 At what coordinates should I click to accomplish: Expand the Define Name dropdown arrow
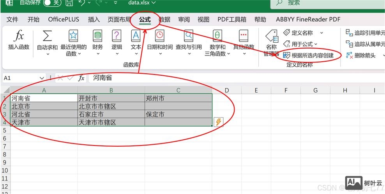321,33
